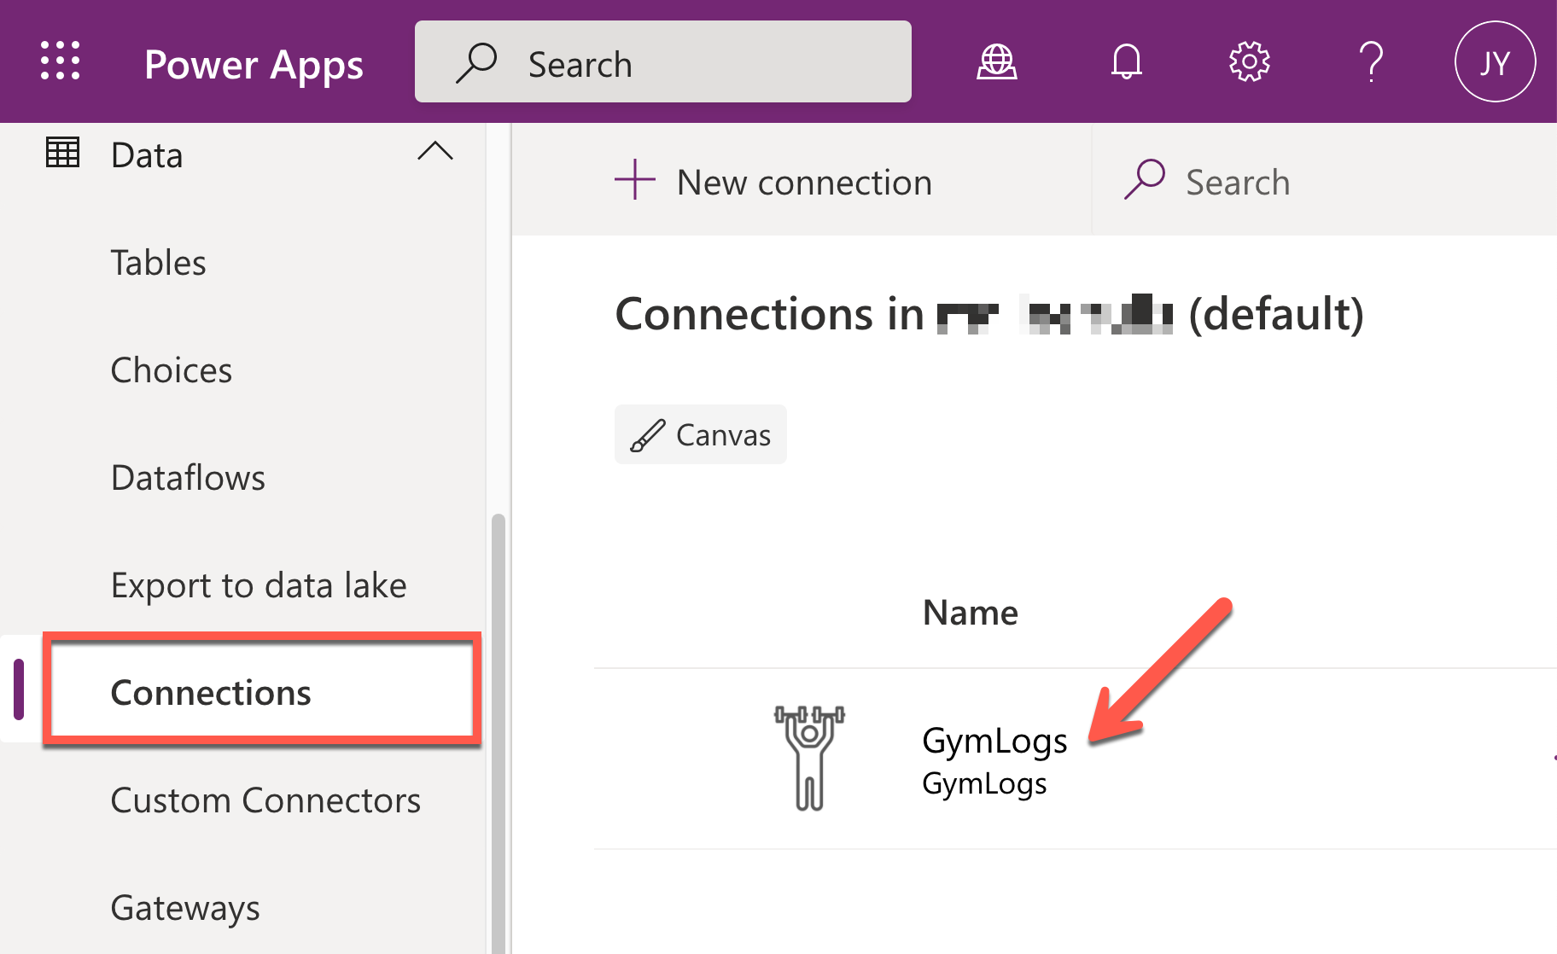1557x954 pixels.
Task: Open the notifications bell
Action: [1126, 62]
